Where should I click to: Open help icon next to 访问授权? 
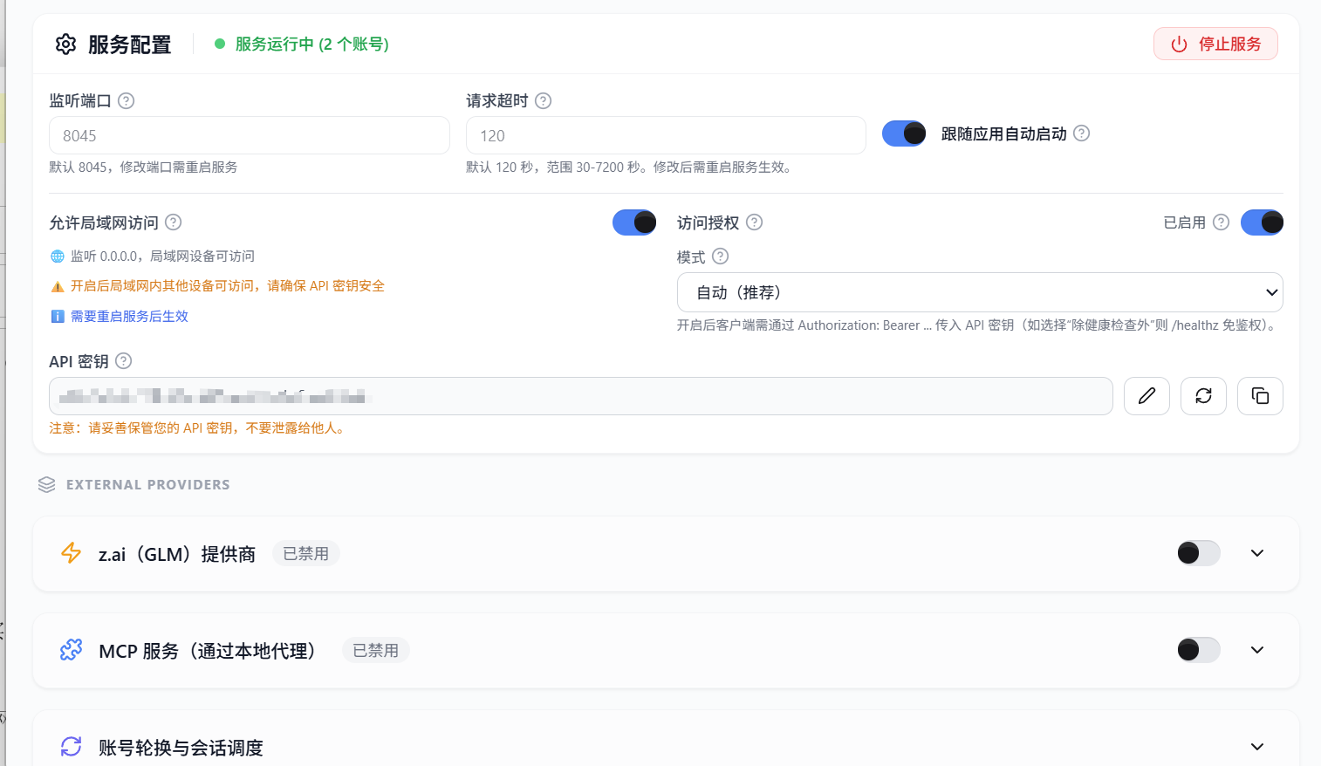point(755,222)
